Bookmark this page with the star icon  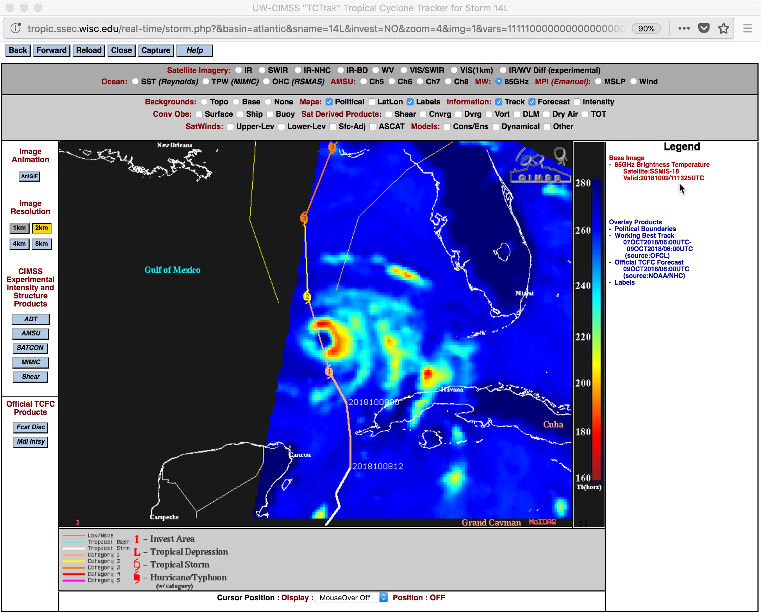click(x=724, y=28)
